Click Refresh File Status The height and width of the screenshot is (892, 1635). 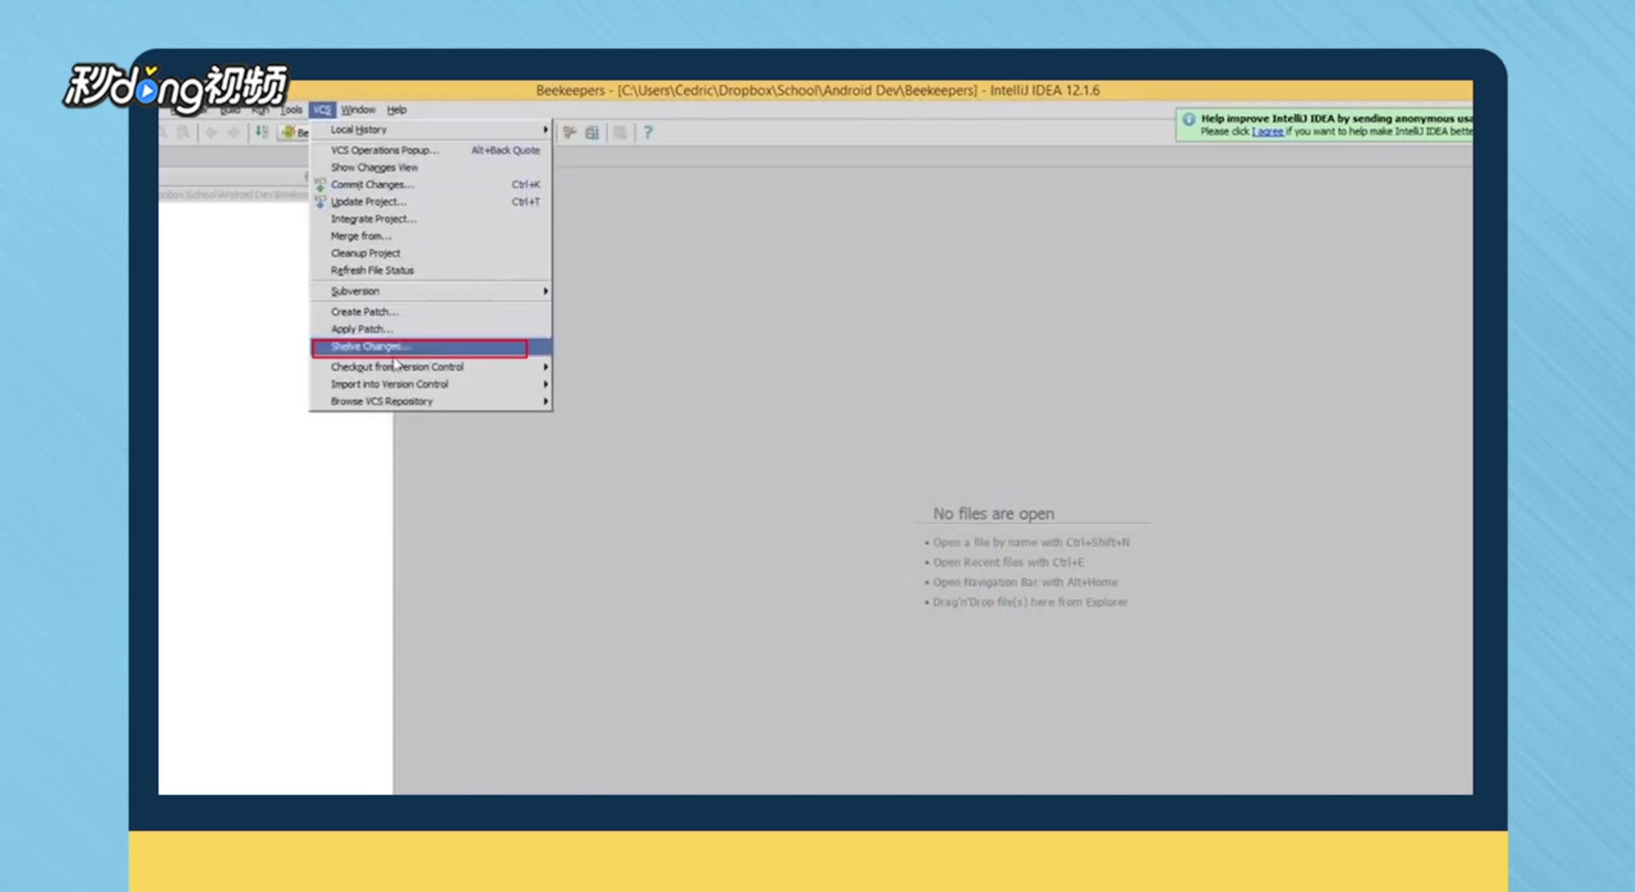coord(431,270)
